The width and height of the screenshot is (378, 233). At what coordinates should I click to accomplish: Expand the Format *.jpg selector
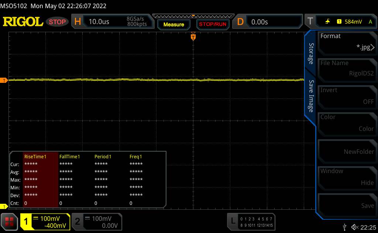point(347,42)
